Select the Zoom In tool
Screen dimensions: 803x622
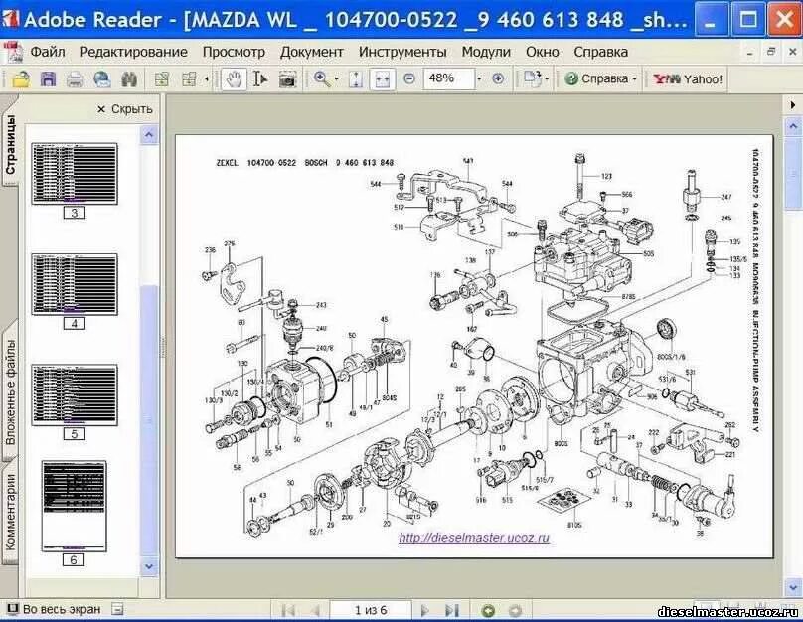320,79
